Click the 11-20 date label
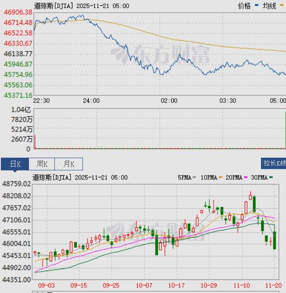This screenshot has height=293, width=286. (273, 286)
